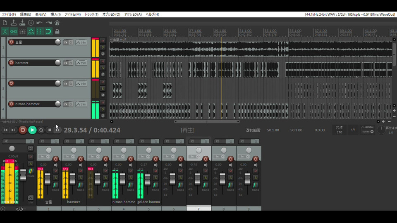397x223 pixels.
Task: Toggle the metronome icon
Action: 57,23
